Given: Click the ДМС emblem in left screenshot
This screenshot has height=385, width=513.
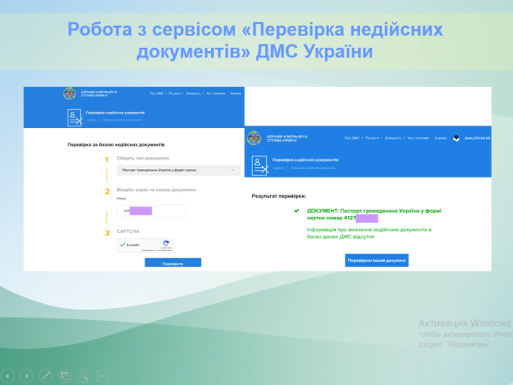Looking at the screenshot, I should coord(69,93).
